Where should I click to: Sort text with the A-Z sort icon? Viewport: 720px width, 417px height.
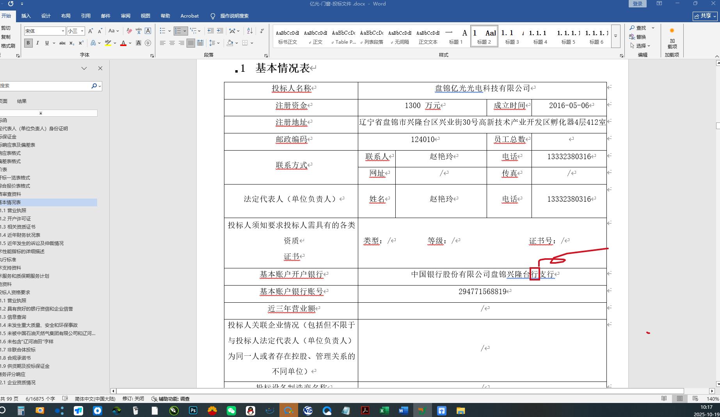[250, 31]
